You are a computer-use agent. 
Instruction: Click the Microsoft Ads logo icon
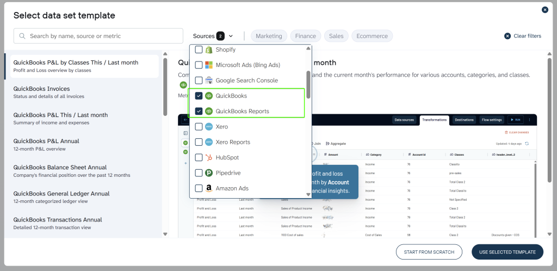(208, 65)
